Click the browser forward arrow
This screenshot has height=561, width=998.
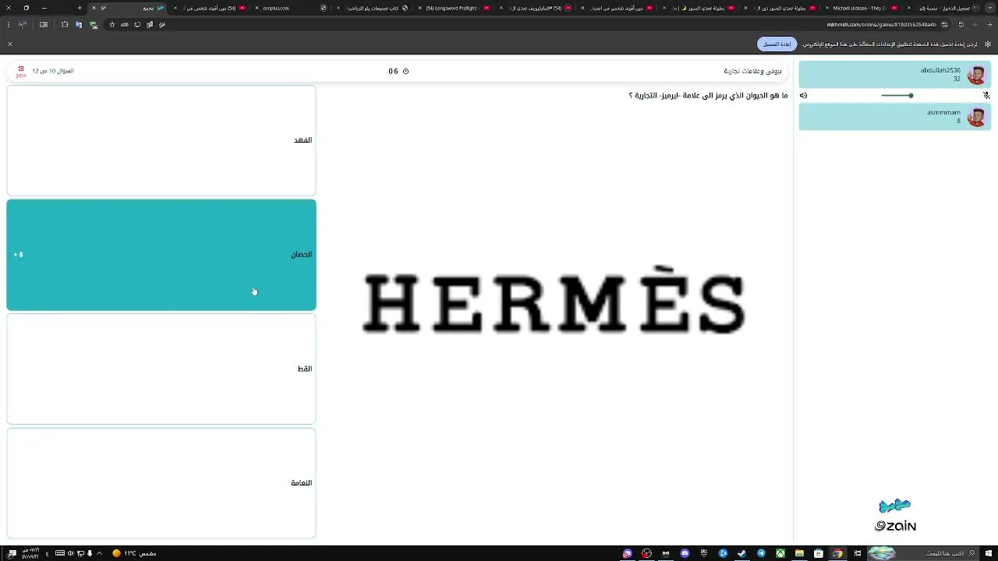(x=975, y=24)
